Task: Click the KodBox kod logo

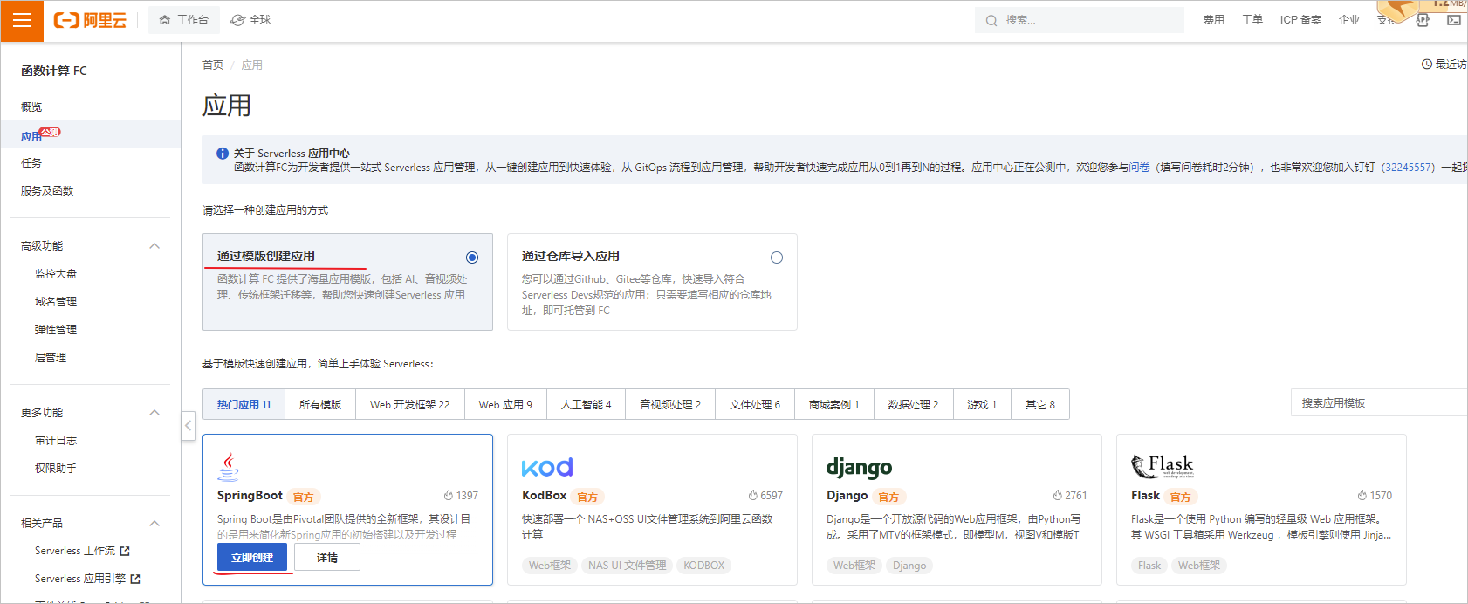Action: 547,468
